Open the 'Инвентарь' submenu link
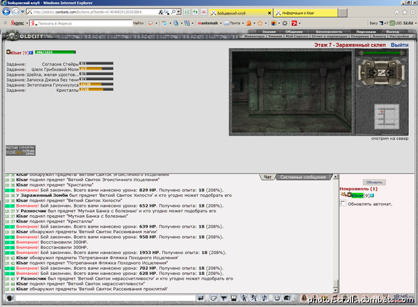The image size is (418, 307). pyautogui.click(x=254, y=36)
